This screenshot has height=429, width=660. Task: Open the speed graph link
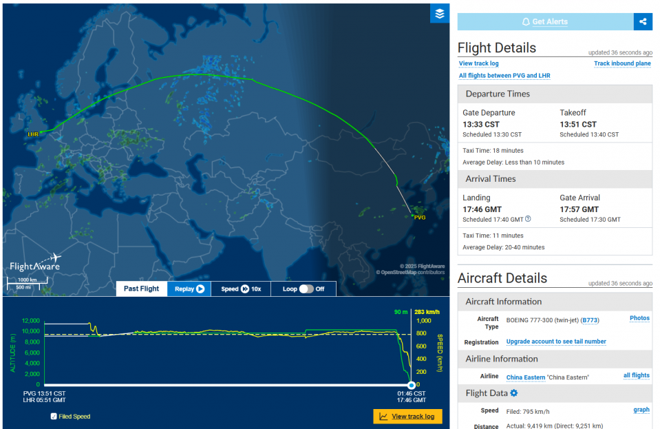coord(641,410)
